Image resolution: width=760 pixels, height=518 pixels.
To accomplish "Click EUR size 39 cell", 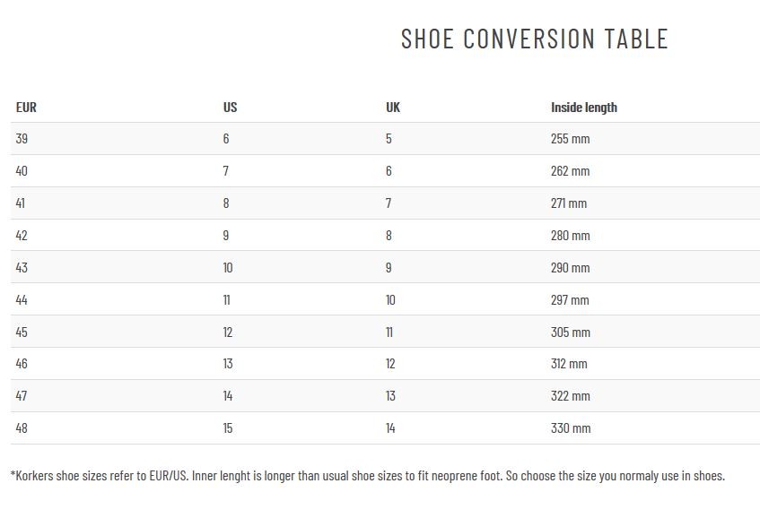I will (x=22, y=138).
